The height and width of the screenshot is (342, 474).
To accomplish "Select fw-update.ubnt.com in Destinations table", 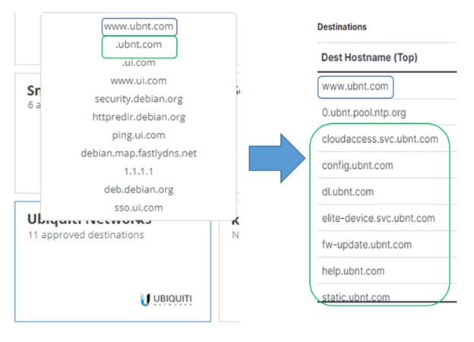I will pyautogui.click(x=387, y=244).
